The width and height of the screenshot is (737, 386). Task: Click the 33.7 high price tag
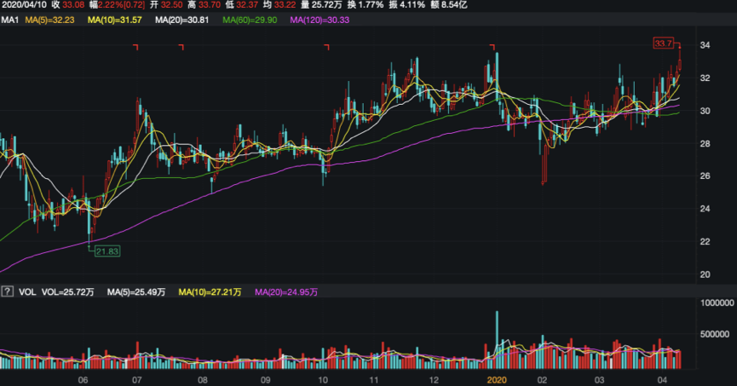click(x=664, y=43)
